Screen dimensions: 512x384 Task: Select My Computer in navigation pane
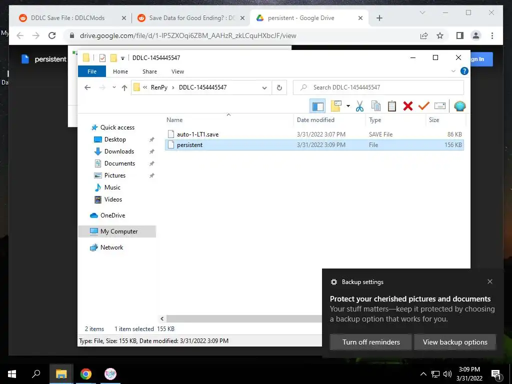tap(117, 231)
